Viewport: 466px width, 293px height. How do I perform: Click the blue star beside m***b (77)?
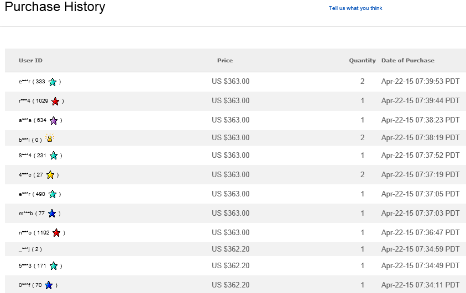click(52, 214)
